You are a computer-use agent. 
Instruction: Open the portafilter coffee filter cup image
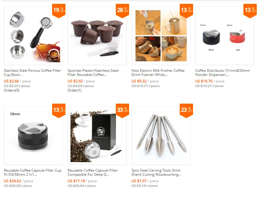(x=33, y=36)
